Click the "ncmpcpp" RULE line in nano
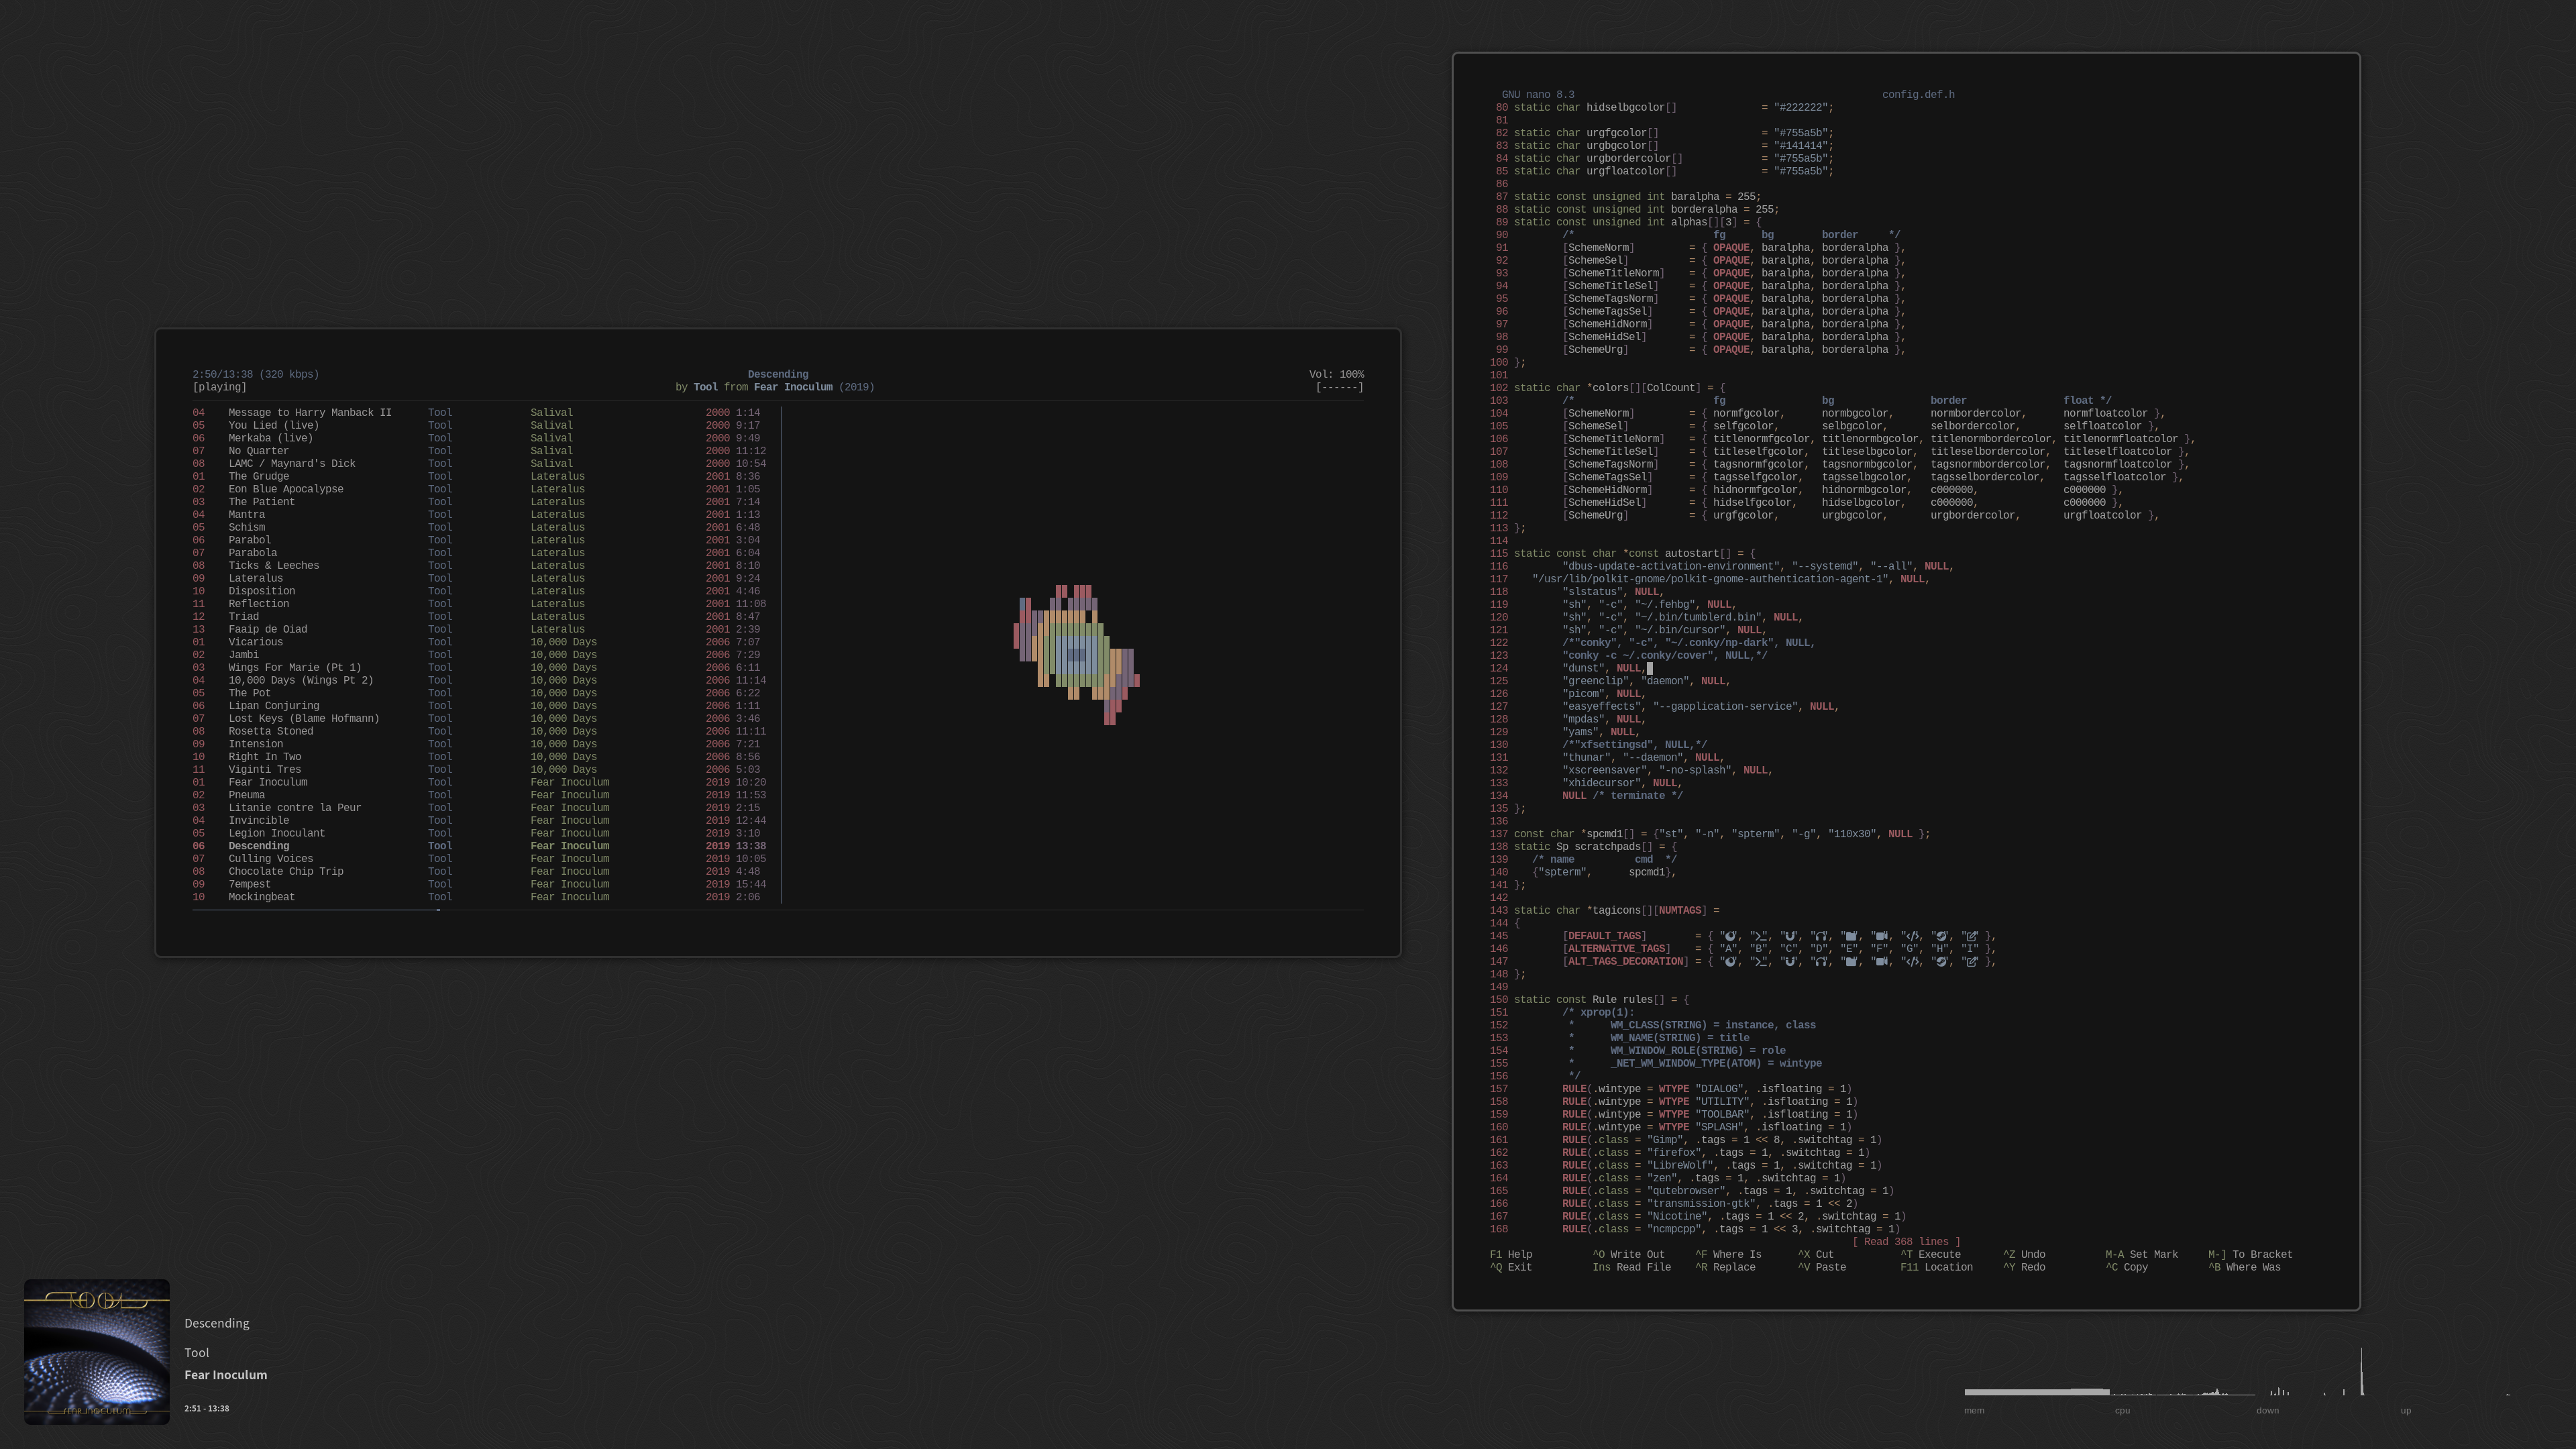 pyautogui.click(x=1730, y=1229)
